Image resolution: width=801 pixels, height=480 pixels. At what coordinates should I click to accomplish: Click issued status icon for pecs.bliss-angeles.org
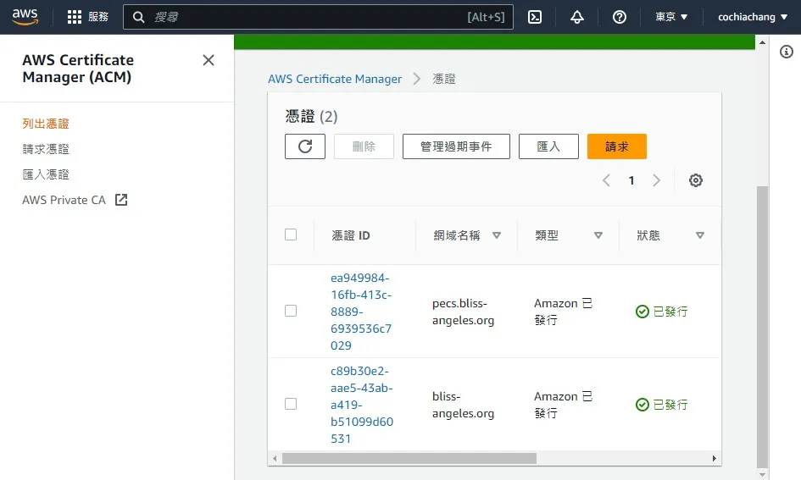[642, 312]
